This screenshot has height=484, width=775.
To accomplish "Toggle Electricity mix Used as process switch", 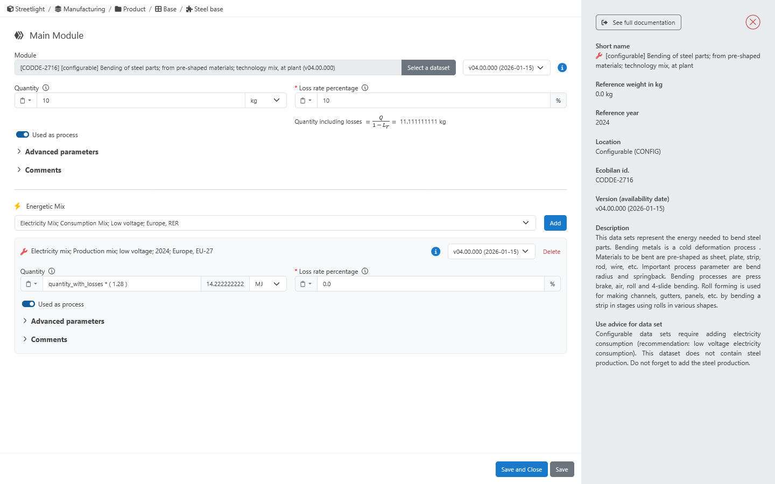I will 29,304.
